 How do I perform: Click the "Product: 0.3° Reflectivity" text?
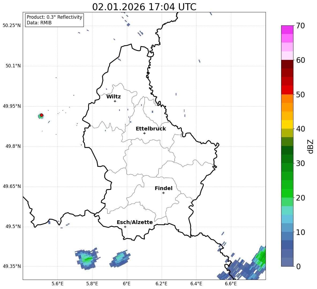(54, 17)
